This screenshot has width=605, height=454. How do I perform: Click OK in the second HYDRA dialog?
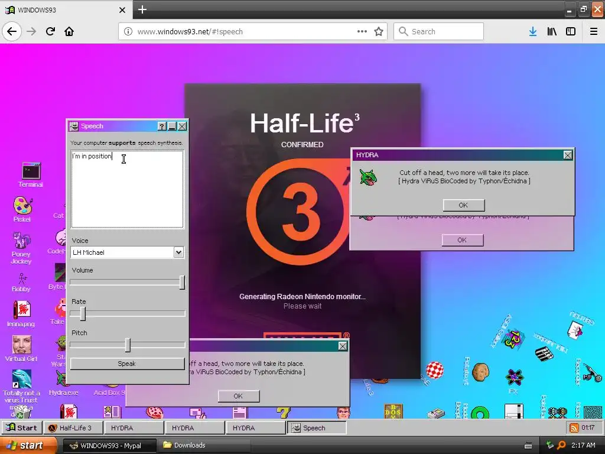point(462,240)
